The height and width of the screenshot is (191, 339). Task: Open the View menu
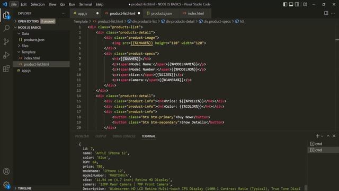tap(52, 4)
